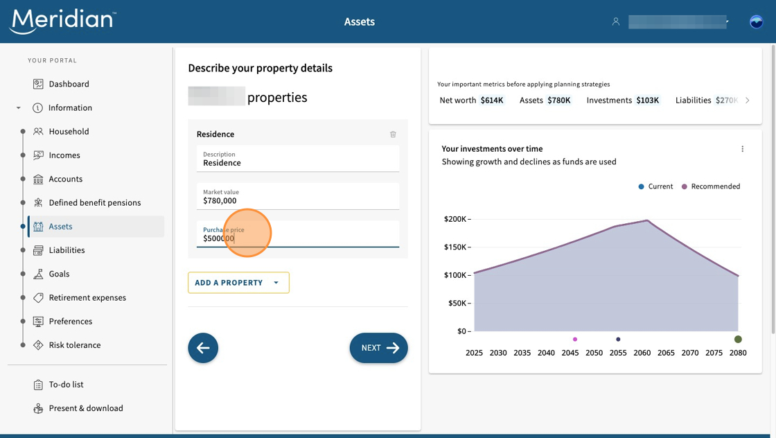Viewport: 776px width, 438px height.
Task: Click the Retirement expenses tag icon
Action: point(38,298)
